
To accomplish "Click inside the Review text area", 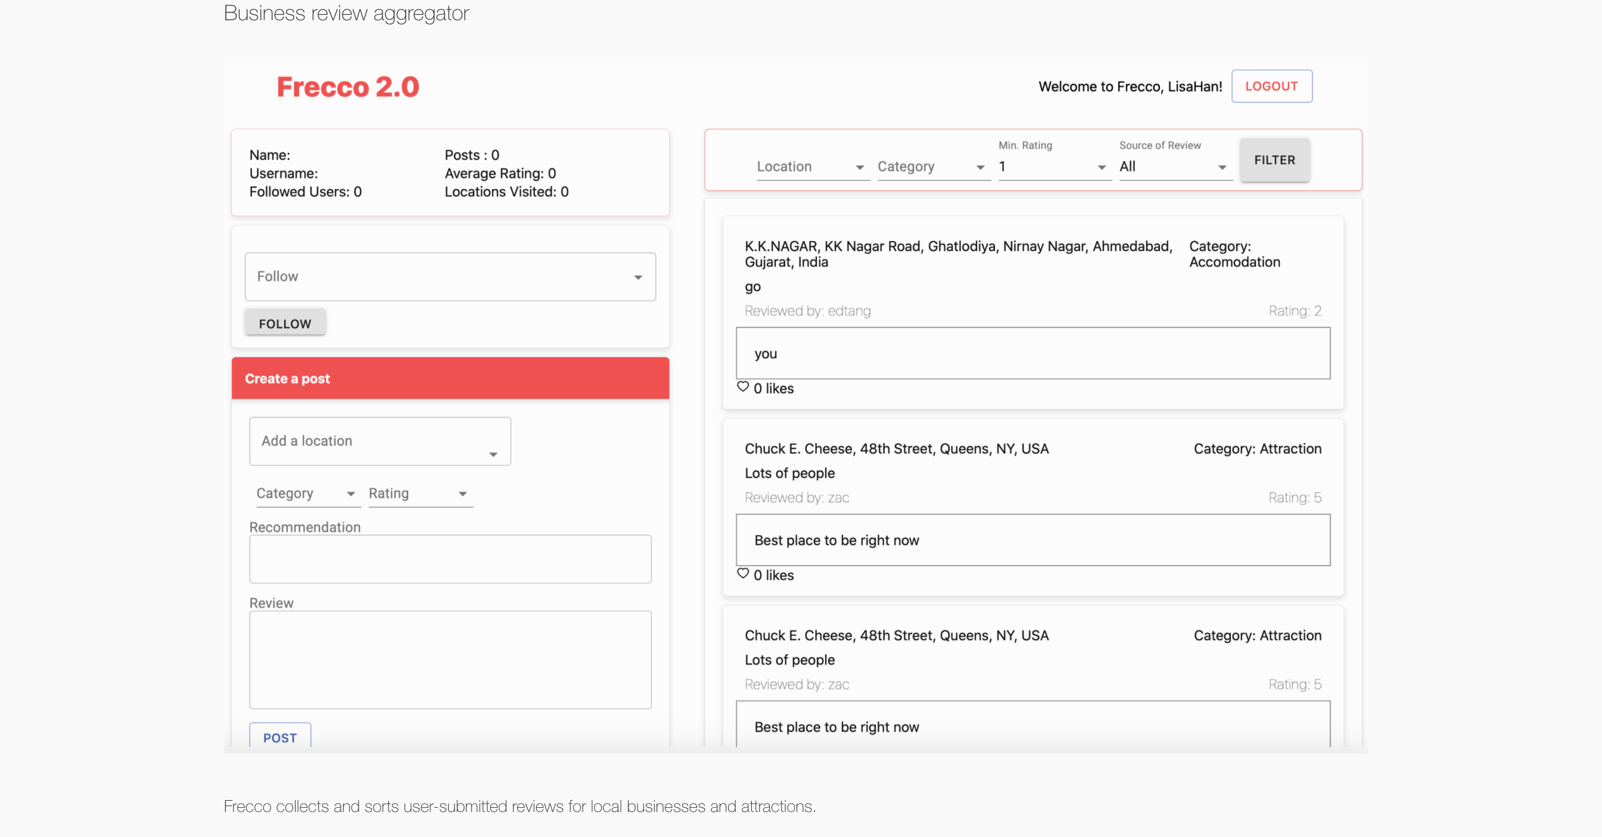I will (450, 659).
